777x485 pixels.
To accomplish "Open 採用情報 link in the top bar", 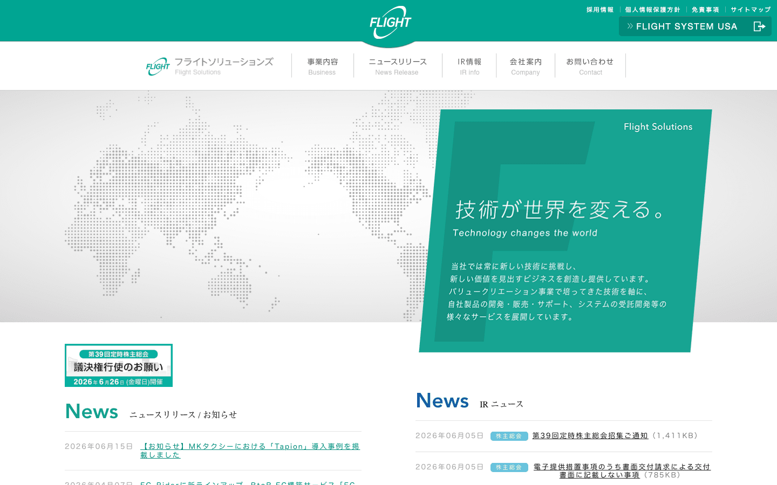I will point(600,10).
